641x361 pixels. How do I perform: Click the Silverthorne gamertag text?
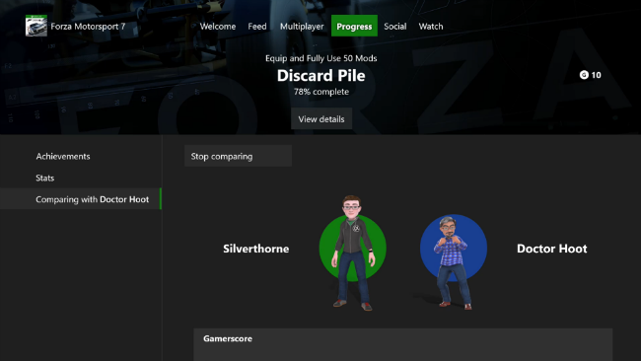tap(256, 249)
